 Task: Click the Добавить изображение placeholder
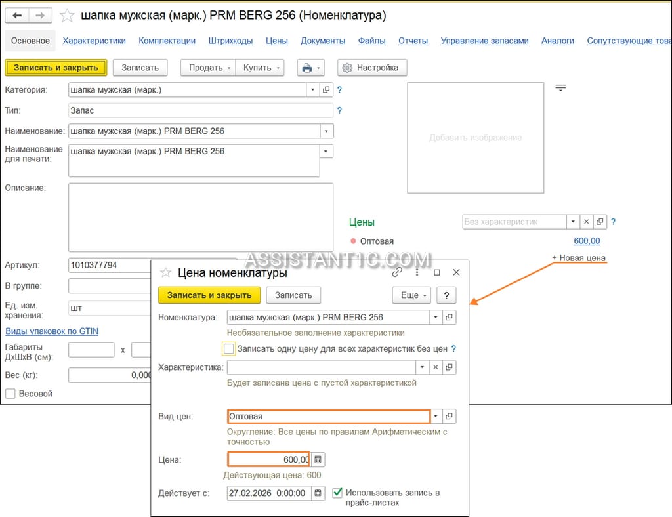(475, 138)
